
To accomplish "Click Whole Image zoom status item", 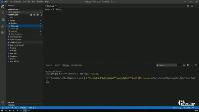I will pos(177,108).
